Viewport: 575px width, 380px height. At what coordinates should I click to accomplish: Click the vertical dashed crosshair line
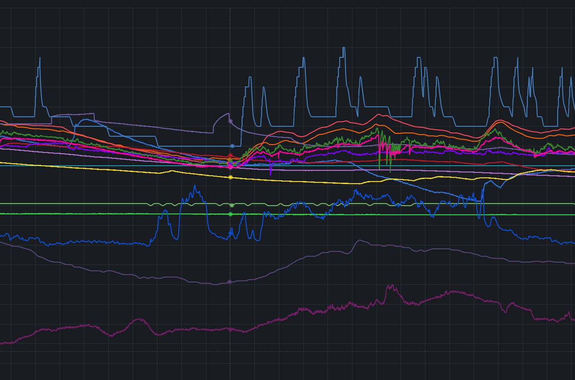tap(230, 62)
